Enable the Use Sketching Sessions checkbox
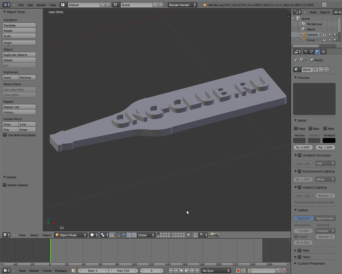The height and width of the screenshot is (274, 342). [5, 135]
